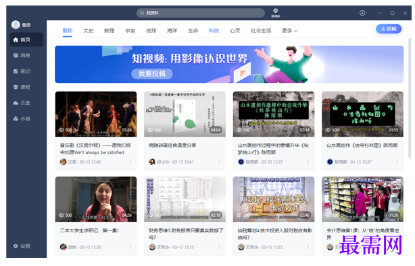Viewport: 415px width, 266px height.
Task: Switch to the 海洋 tab
Action: [x=172, y=31]
